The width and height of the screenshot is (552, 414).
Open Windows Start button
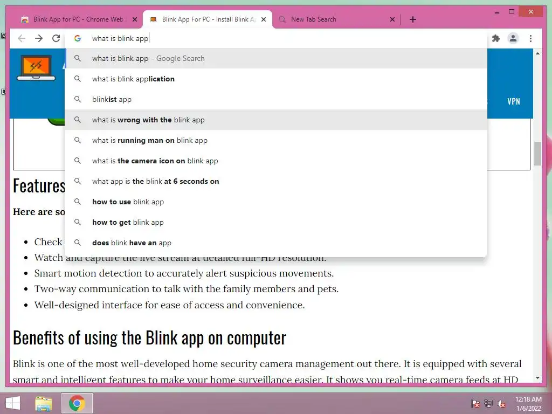[x=13, y=403]
